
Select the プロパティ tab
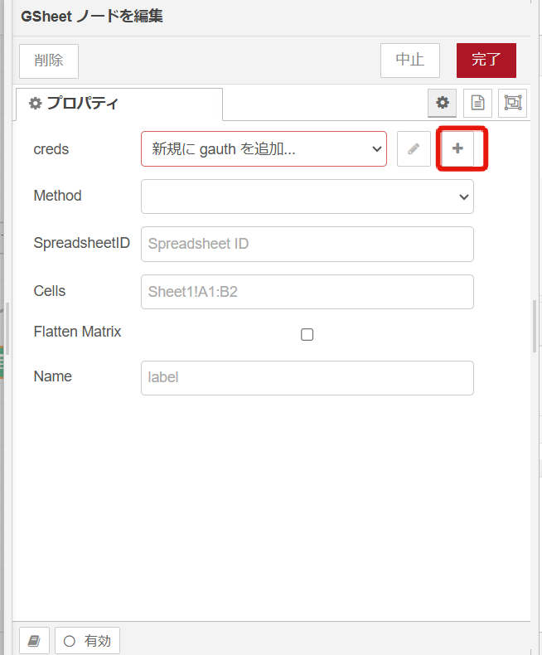click(119, 103)
